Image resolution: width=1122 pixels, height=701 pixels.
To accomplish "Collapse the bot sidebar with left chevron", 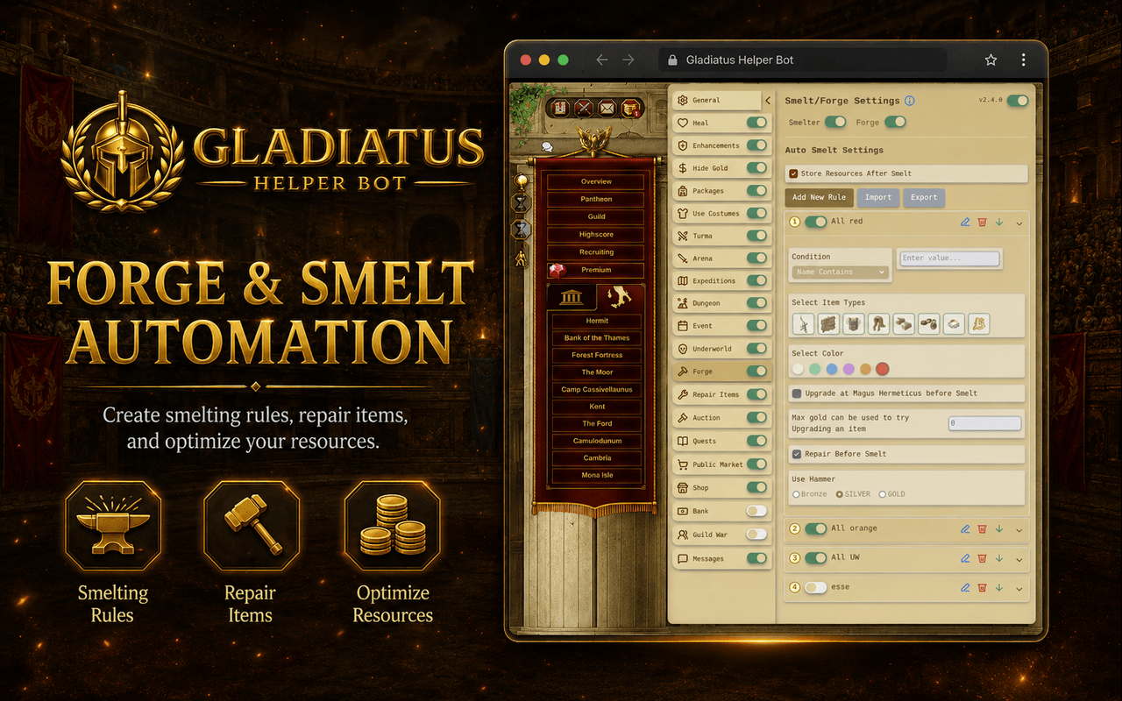I will coord(767,101).
